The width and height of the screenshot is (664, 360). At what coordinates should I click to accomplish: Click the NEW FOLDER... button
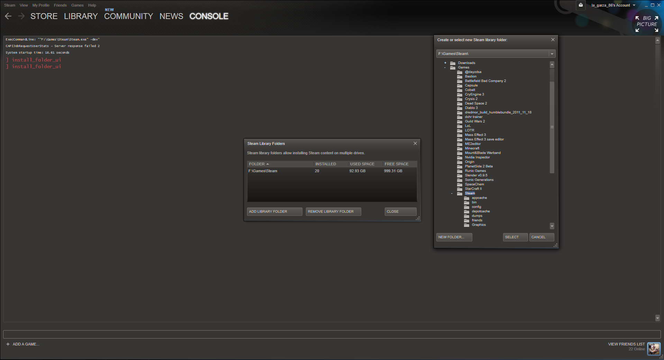454,237
